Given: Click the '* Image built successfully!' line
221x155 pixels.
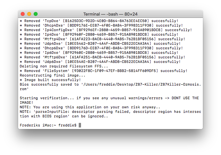Looking at the screenshot, I should (x=50, y=80).
